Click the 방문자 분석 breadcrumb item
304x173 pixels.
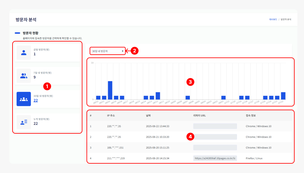pyautogui.click(x=286, y=19)
